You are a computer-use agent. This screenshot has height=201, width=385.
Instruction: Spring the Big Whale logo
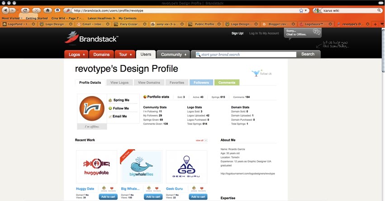click(x=149, y=188)
